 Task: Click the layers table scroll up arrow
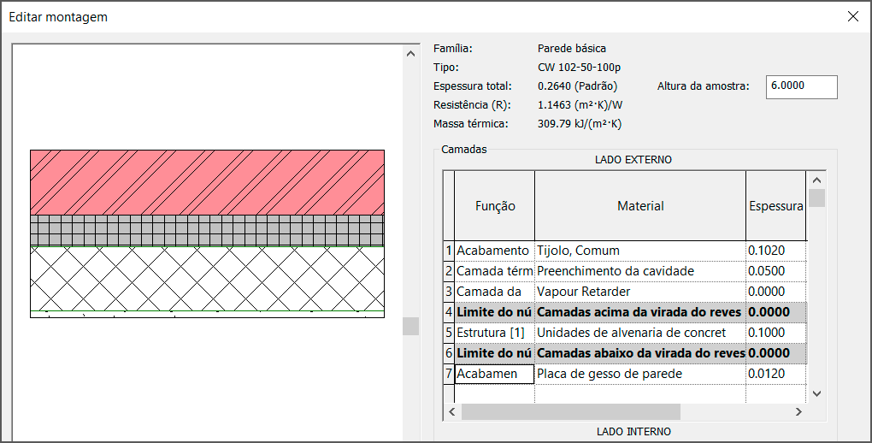pyautogui.click(x=816, y=180)
